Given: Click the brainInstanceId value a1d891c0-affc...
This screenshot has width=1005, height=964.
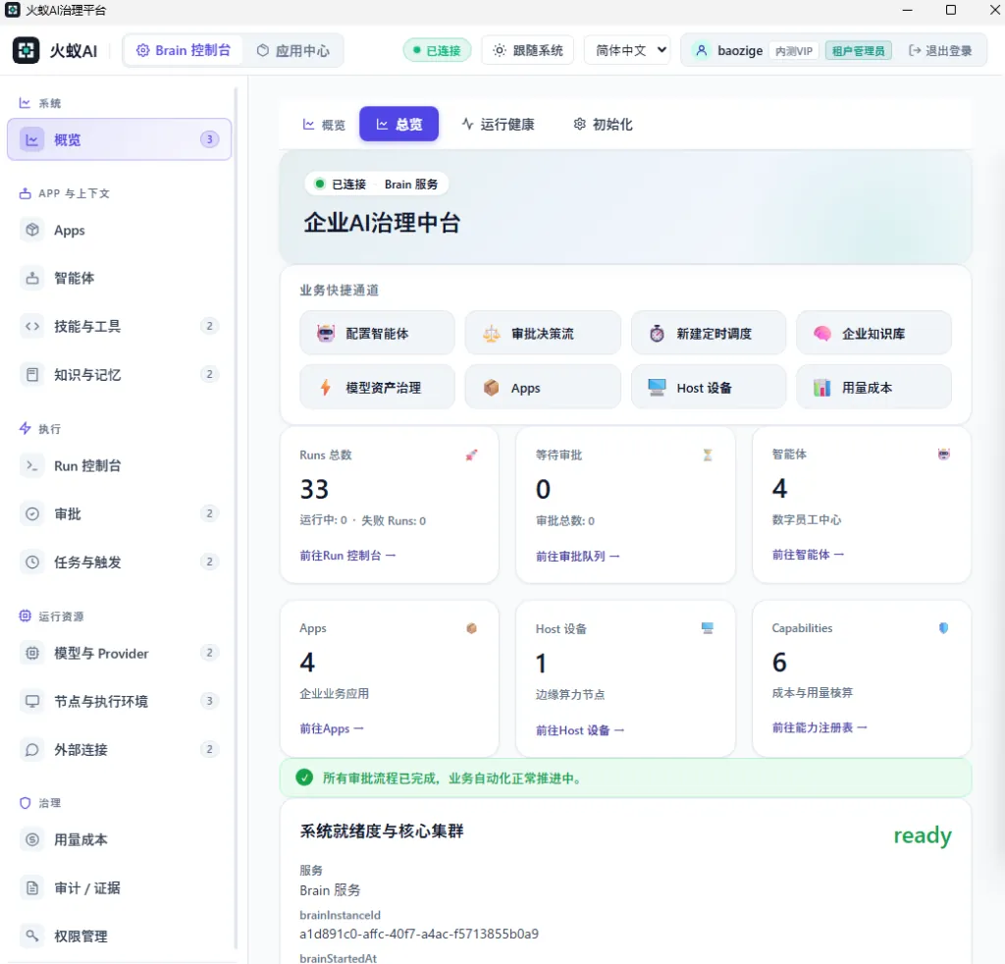Looking at the screenshot, I should (419, 934).
